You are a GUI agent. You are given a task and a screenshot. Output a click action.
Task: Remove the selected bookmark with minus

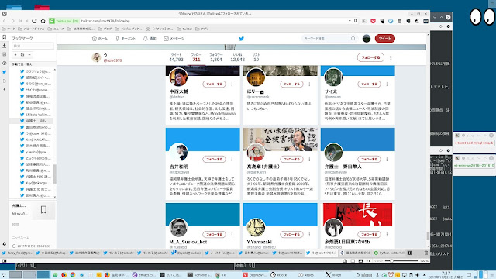29,55
